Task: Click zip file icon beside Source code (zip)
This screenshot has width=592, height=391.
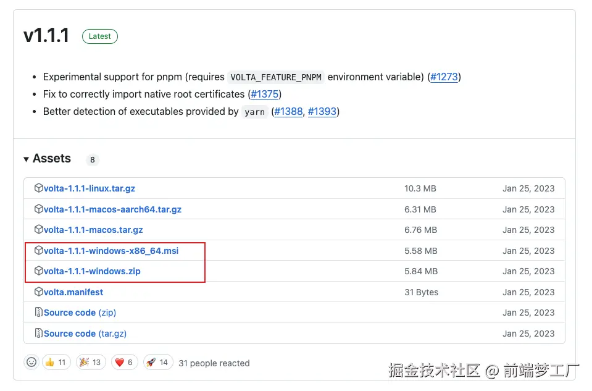Action: coord(38,312)
